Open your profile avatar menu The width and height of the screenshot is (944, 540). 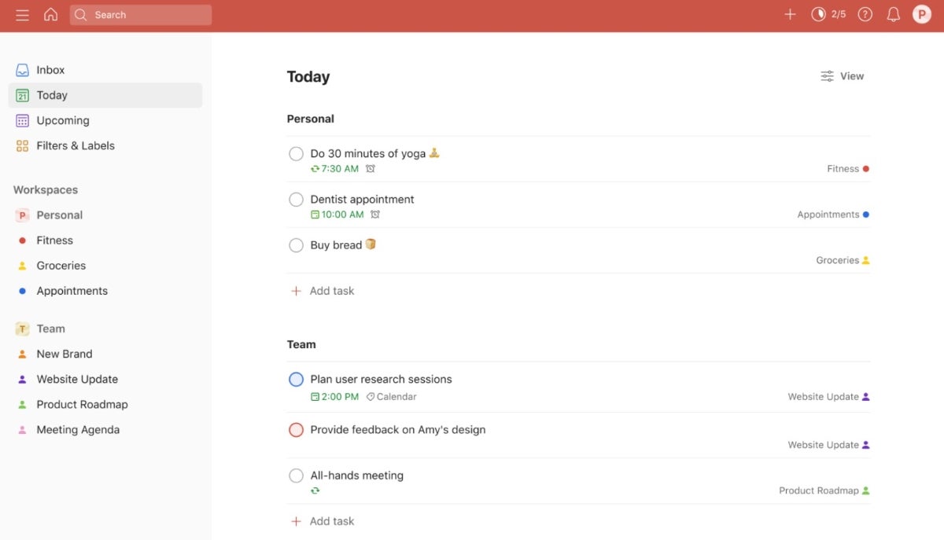point(922,13)
